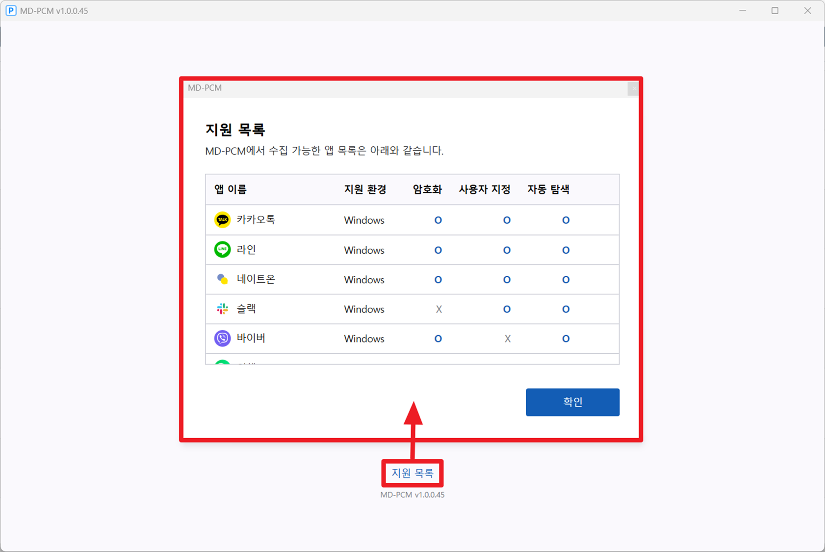Close the MD-PCM main window

[x=807, y=10]
